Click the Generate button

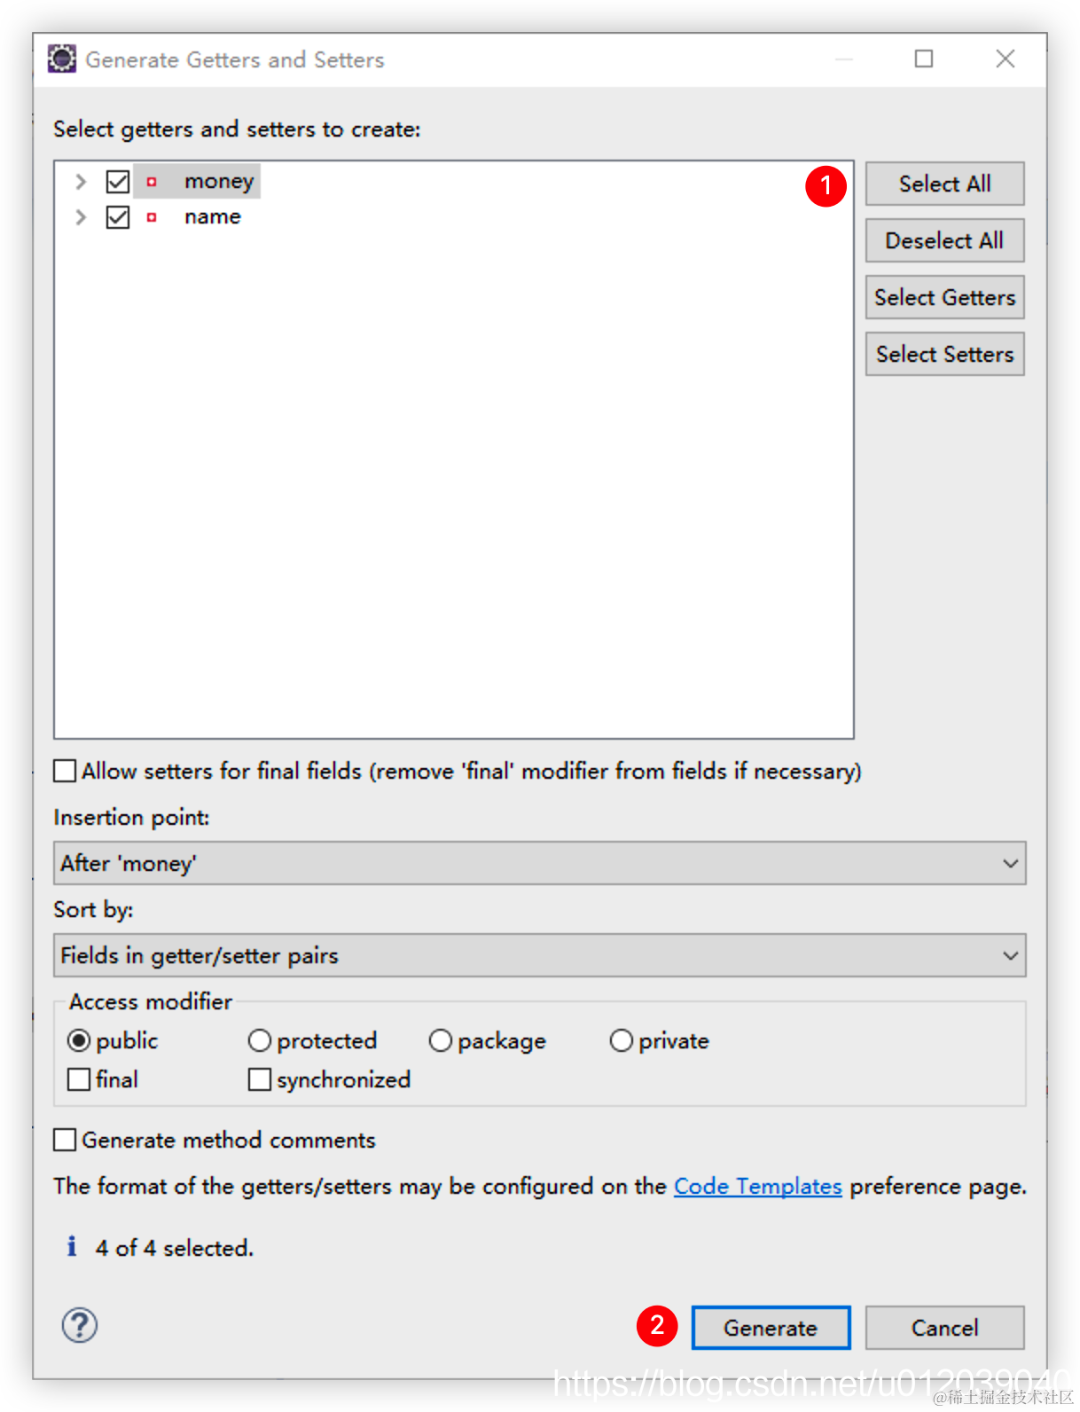tap(771, 1328)
